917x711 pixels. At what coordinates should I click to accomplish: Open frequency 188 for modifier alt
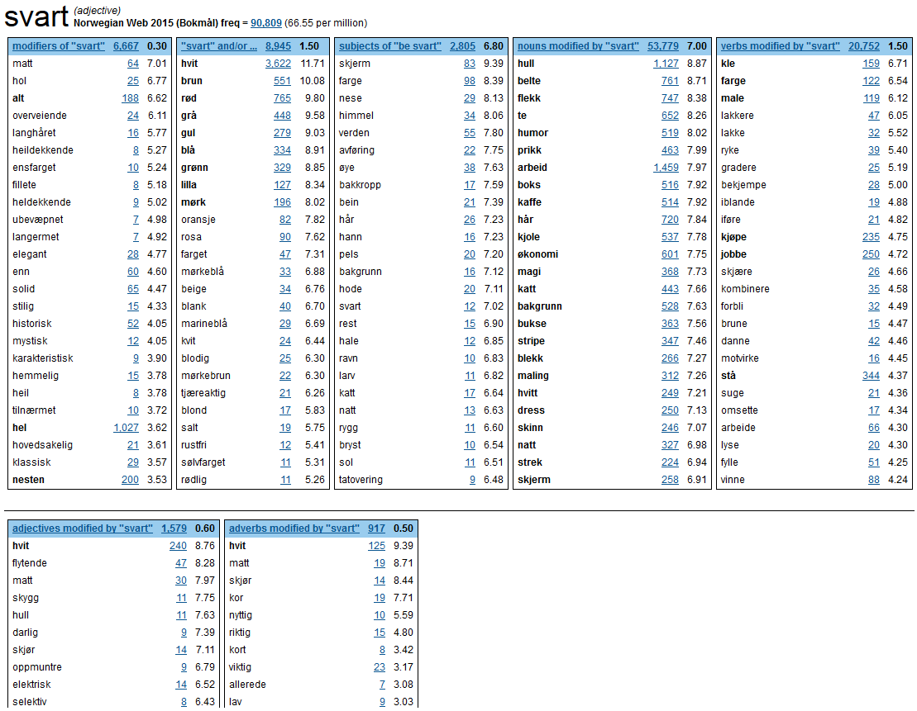pos(131,98)
